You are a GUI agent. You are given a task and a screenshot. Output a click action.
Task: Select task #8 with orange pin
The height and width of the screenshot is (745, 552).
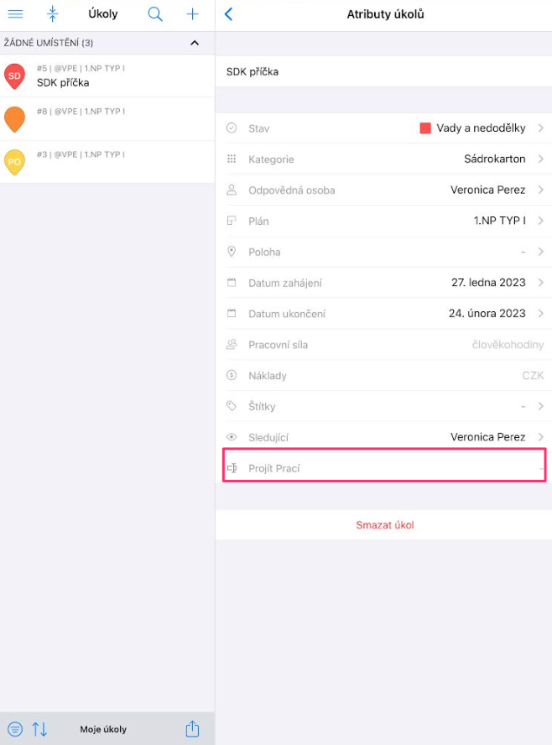point(107,119)
